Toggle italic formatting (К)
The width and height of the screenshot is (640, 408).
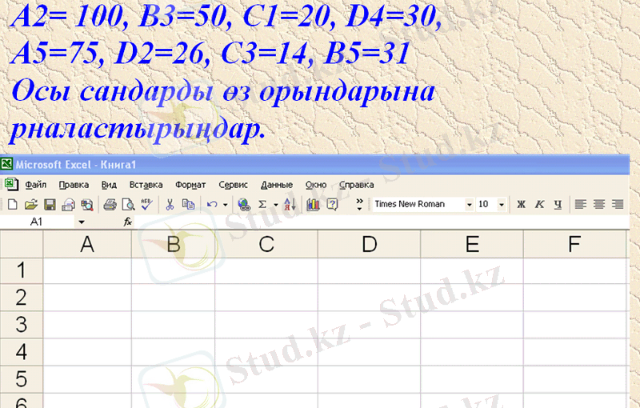pos(539,205)
